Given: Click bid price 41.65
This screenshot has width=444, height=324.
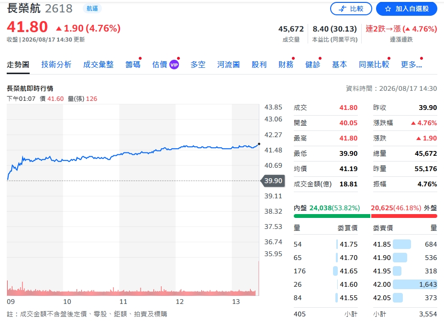Looking at the screenshot, I should coord(349,271).
